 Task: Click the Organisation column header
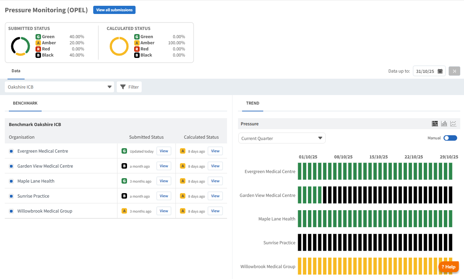[22, 137]
